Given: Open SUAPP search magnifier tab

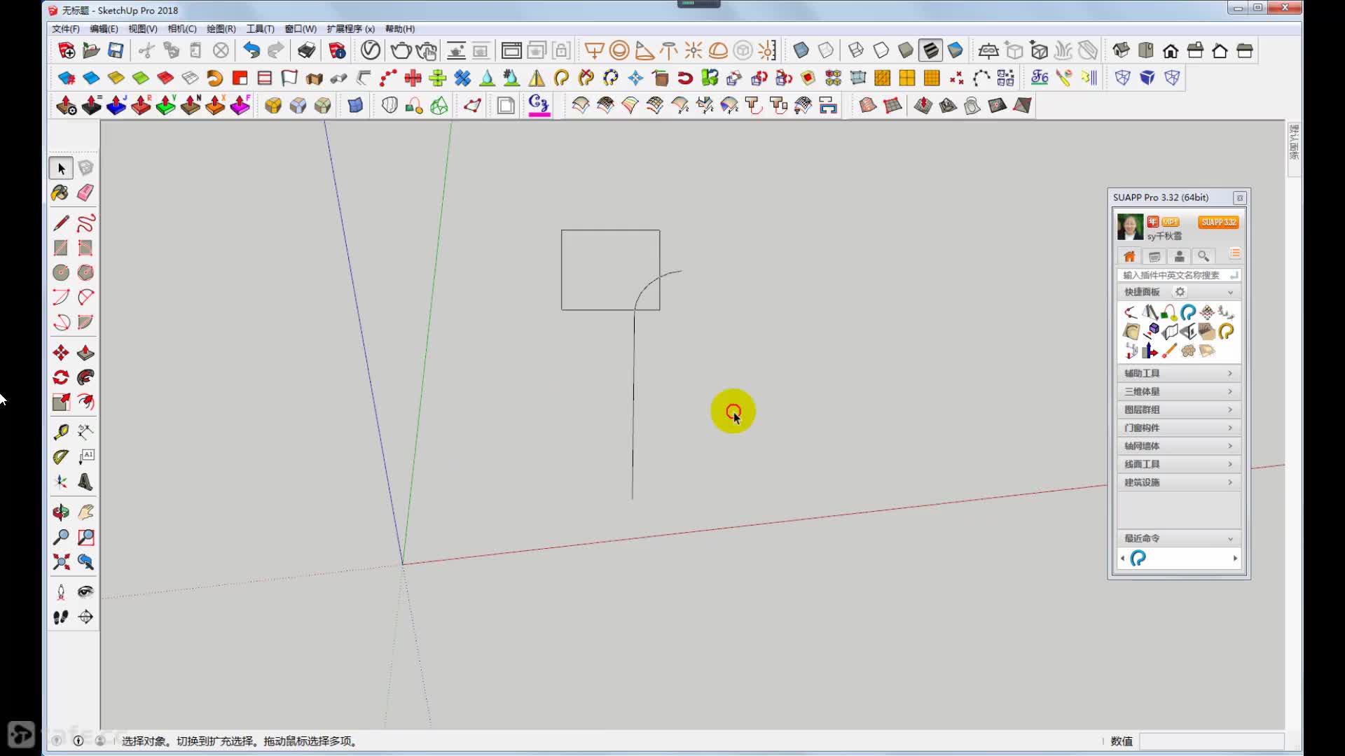Looking at the screenshot, I should [1203, 256].
